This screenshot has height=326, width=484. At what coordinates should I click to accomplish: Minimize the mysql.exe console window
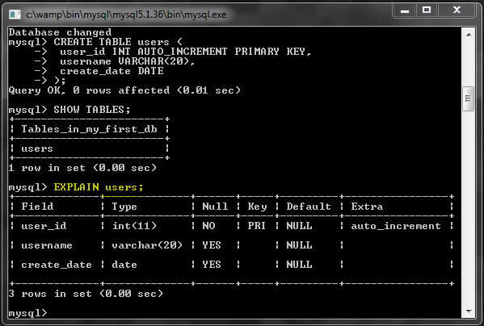tap(405, 10)
